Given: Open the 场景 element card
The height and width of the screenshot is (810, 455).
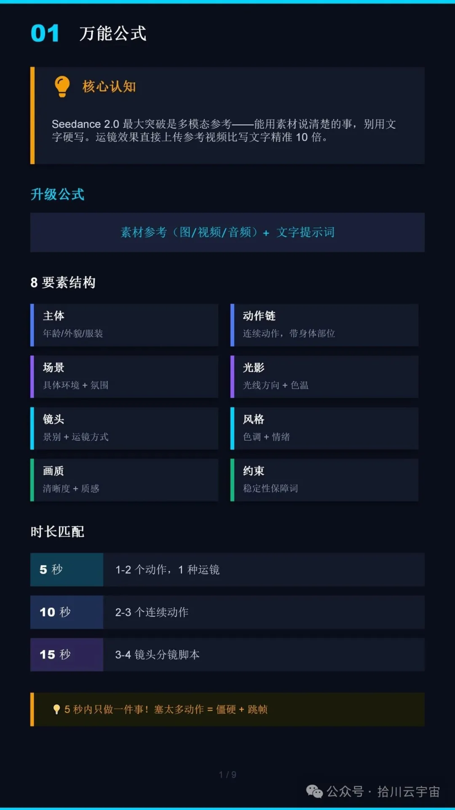Looking at the screenshot, I should (124, 377).
